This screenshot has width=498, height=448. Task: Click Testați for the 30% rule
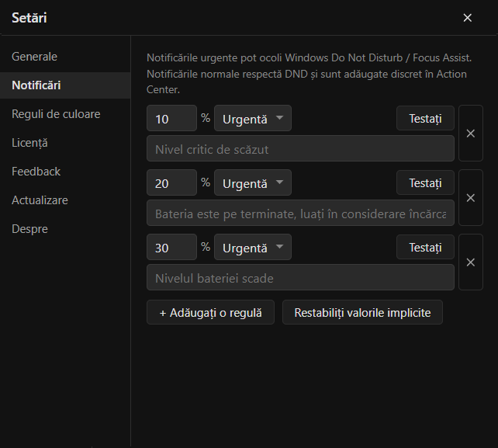tap(425, 247)
